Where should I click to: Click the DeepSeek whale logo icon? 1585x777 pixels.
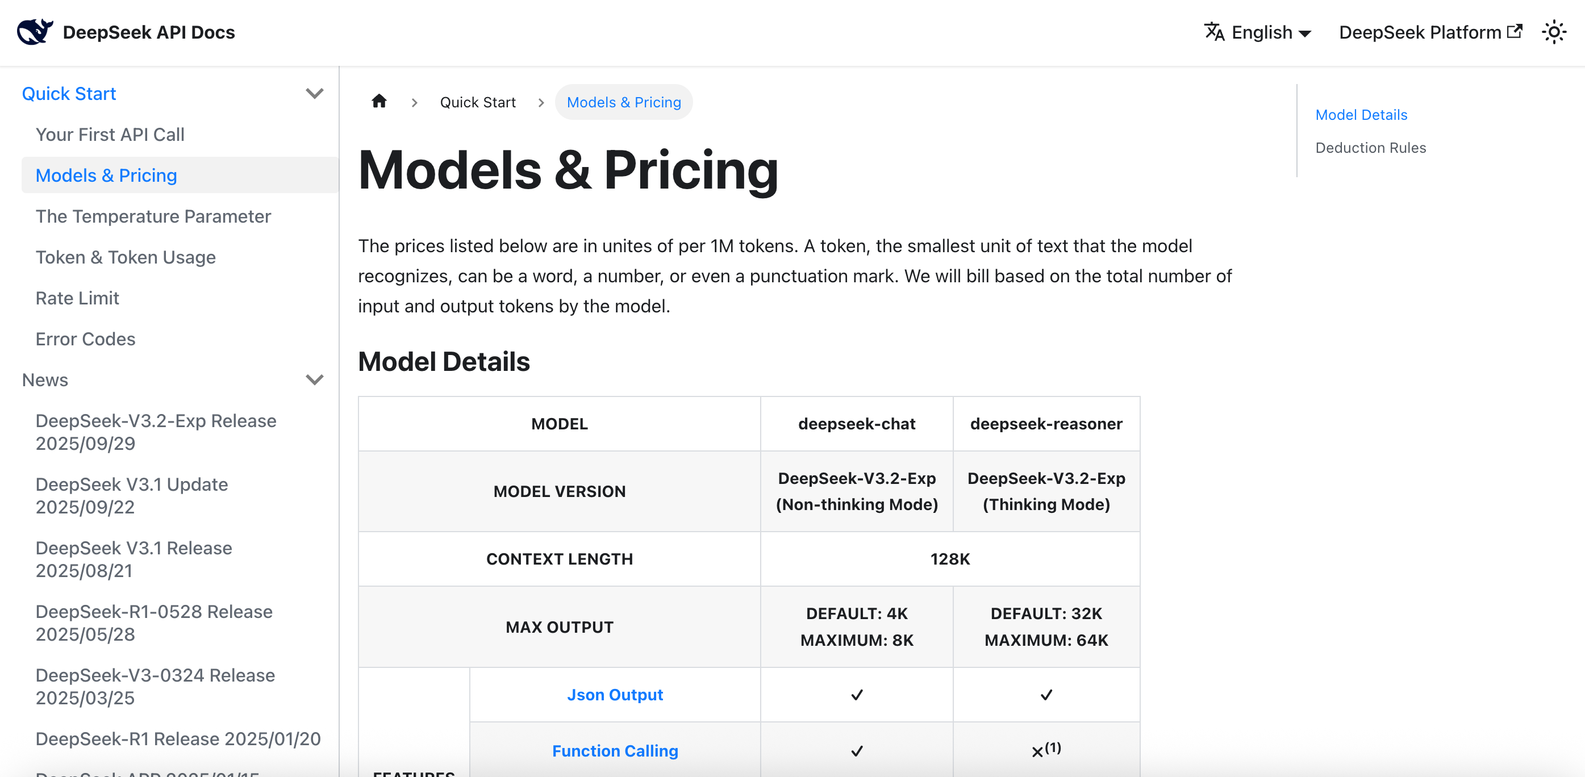(35, 32)
